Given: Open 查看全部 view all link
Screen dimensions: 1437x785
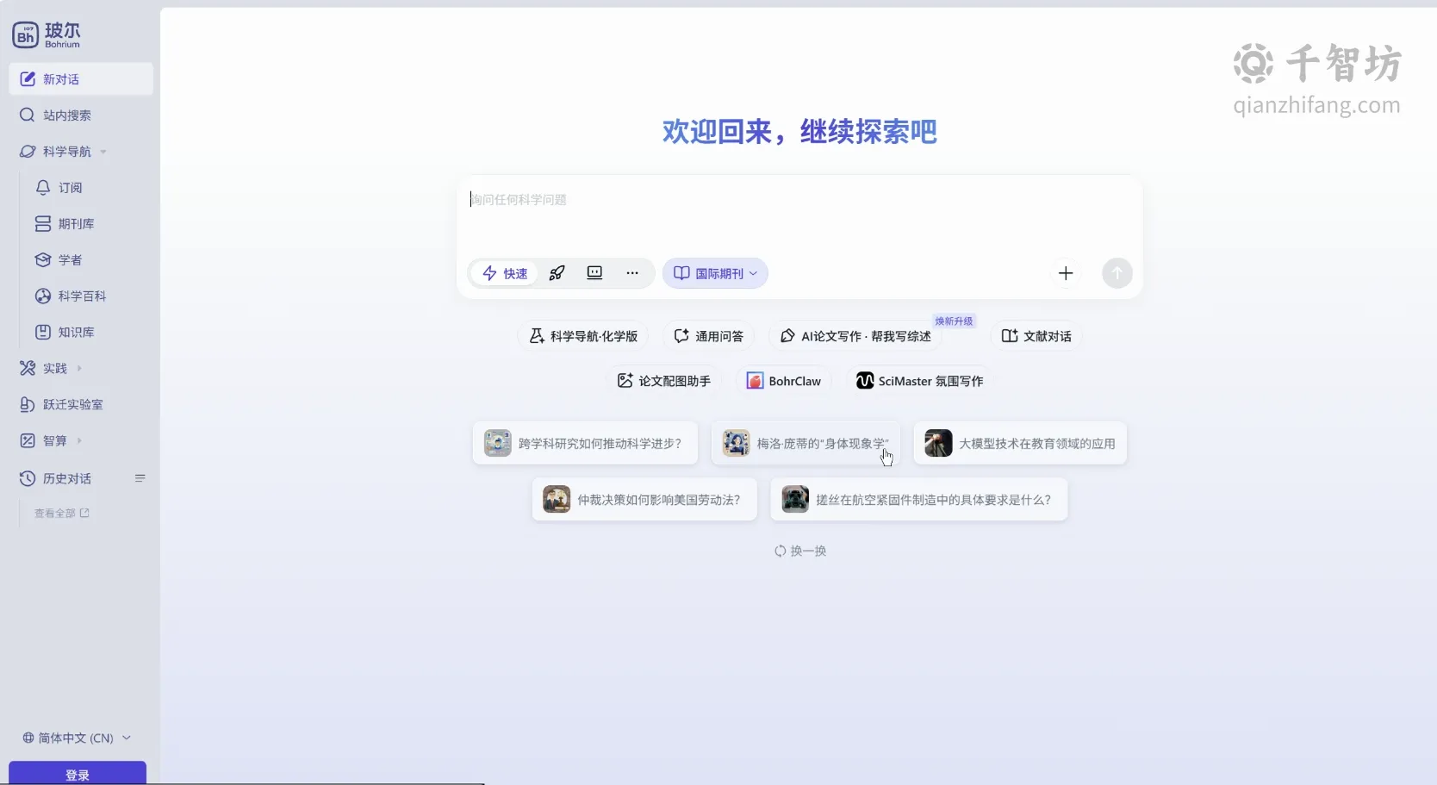Looking at the screenshot, I should pyautogui.click(x=62, y=514).
